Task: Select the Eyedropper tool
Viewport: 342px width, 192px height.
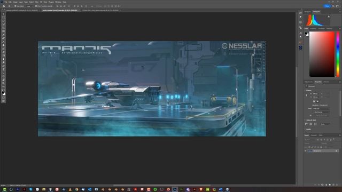Action: coord(4,35)
